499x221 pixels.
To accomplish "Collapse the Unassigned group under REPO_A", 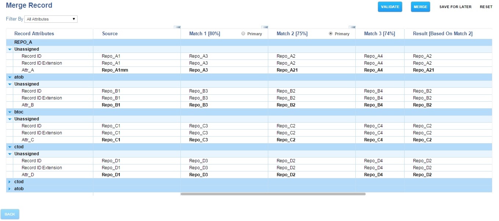I will pos(10,49).
